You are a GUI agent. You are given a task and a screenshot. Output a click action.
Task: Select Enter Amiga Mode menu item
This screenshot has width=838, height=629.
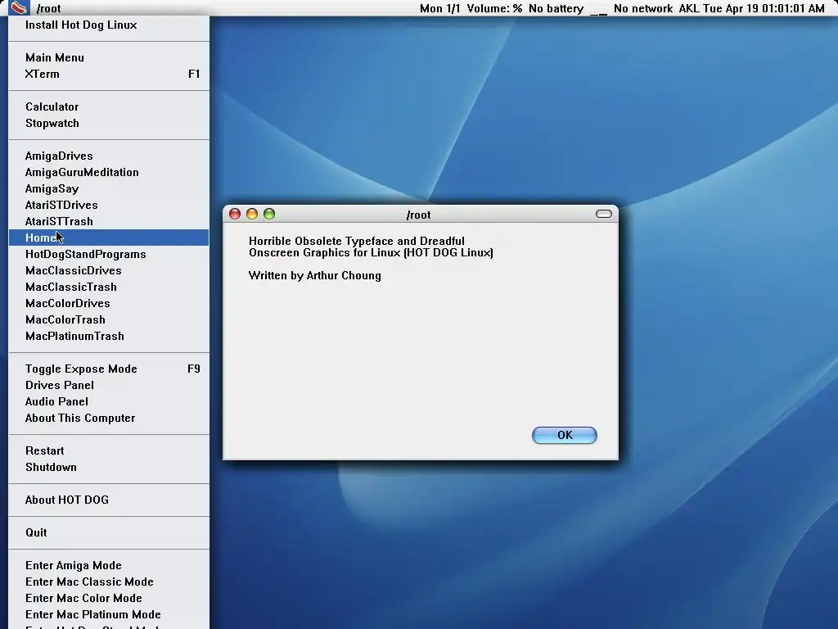(x=109, y=565)
